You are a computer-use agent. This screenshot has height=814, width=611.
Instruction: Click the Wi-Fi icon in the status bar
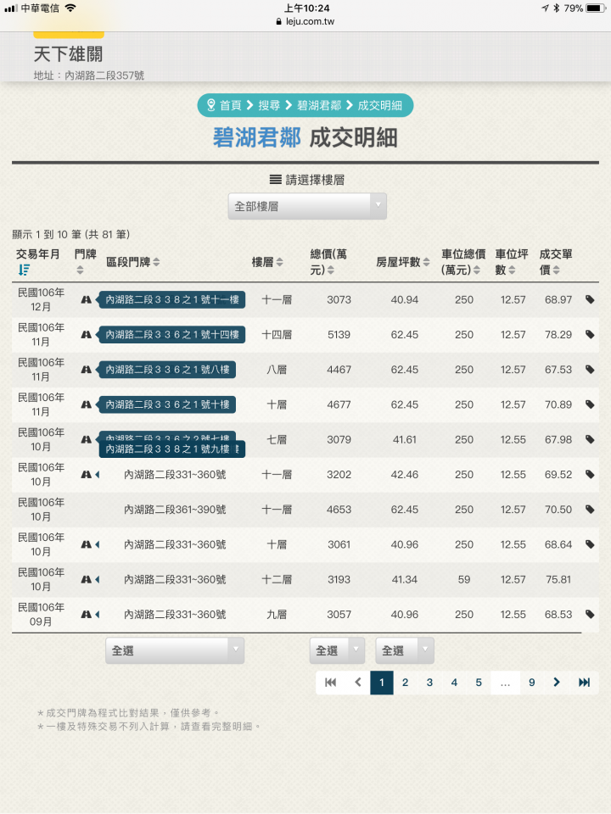point(70,8)
